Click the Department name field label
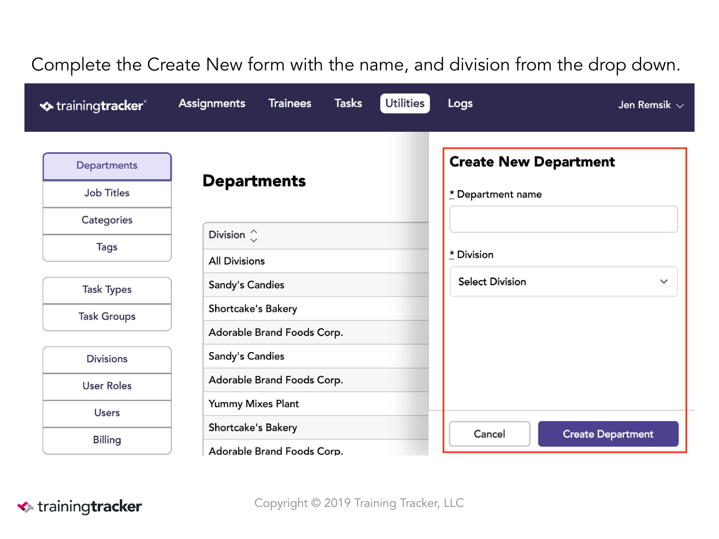Image resolution: width=719 pixels, height=539 pixels. pos(496,195)
